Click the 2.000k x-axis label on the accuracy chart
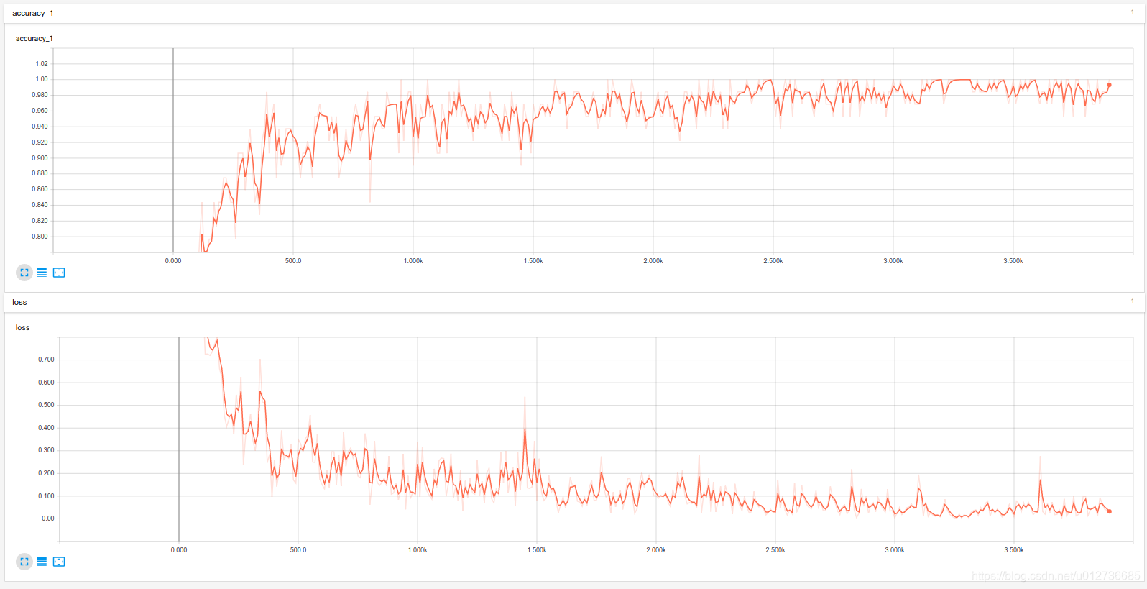1147x589 pixels. pyautogui.click(x=653, y=261)
